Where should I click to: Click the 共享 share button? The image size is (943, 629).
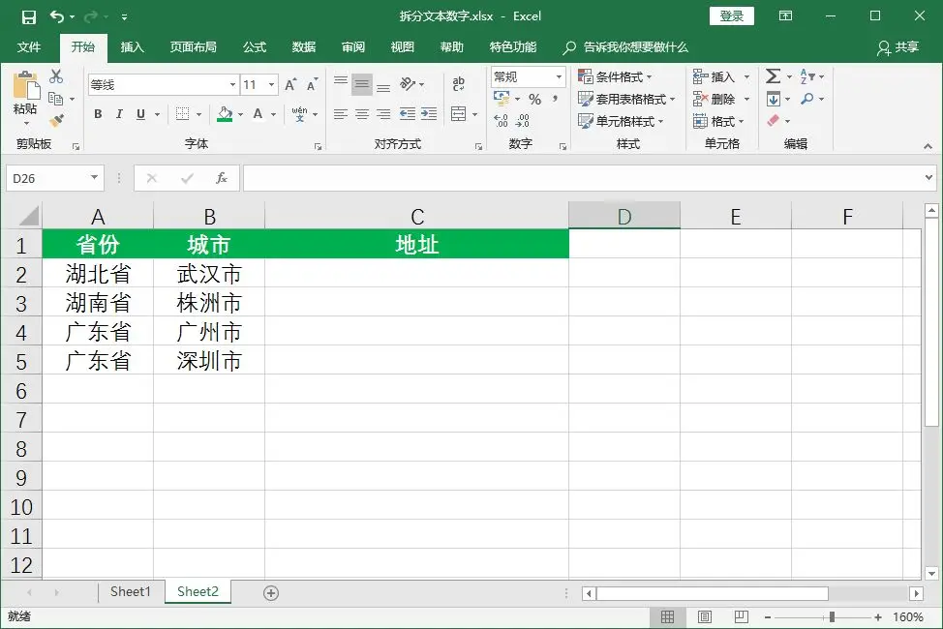(x=897, y=46)
